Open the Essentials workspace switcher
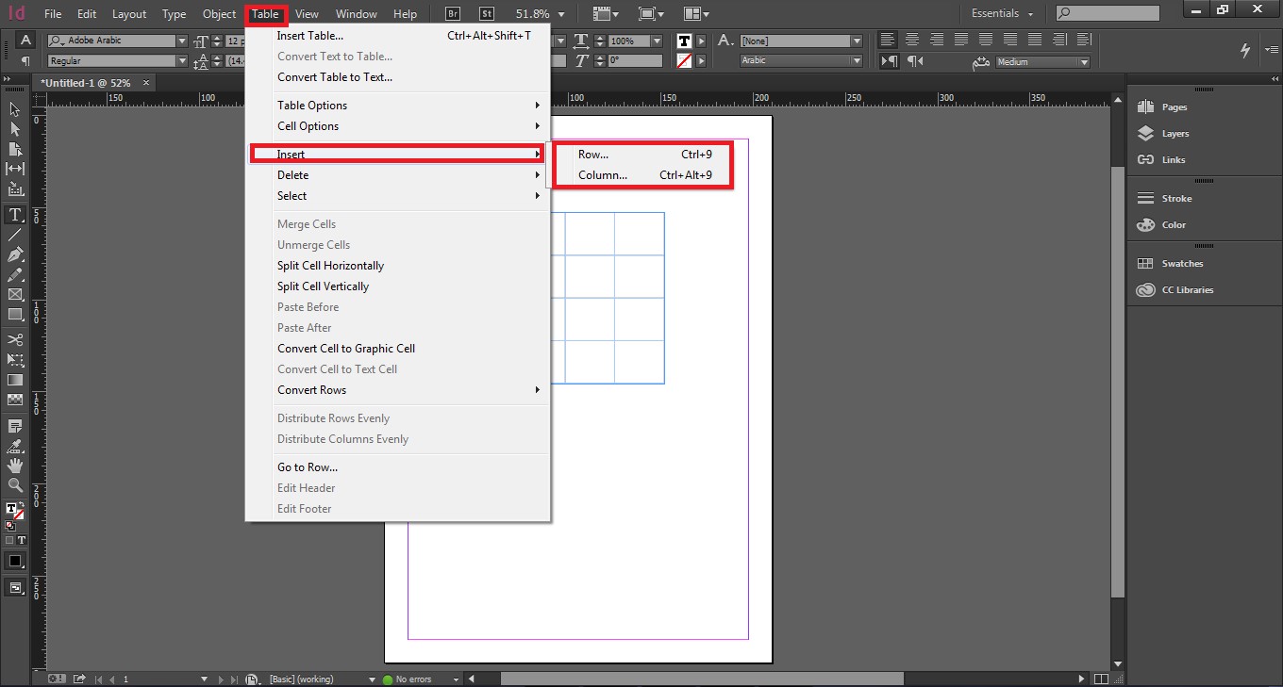This screenshot has height=687, width=1283. [1002, 14]
